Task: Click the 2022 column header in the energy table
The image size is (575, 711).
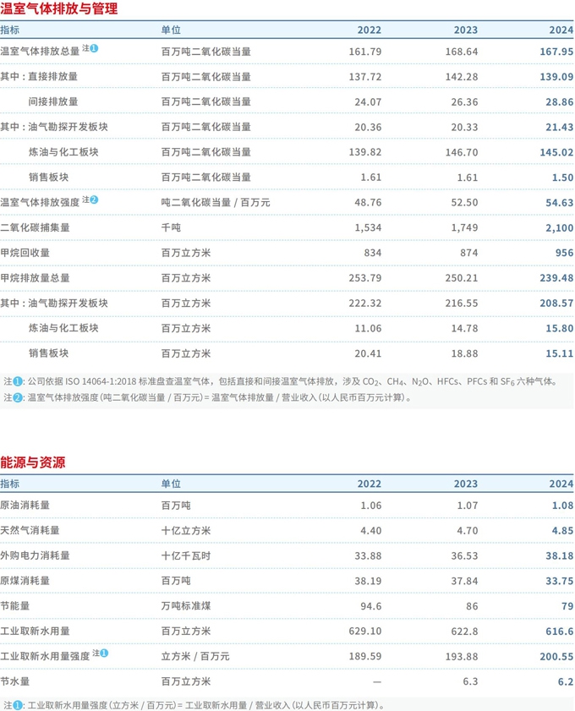Action: [370, 484]
